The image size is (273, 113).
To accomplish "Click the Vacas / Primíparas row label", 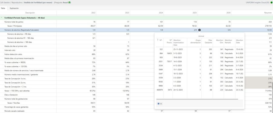I will 15,26.
